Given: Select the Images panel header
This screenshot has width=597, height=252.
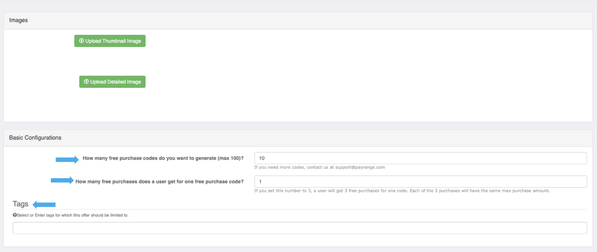Looking at the screenshot, I should pos(298,20).
